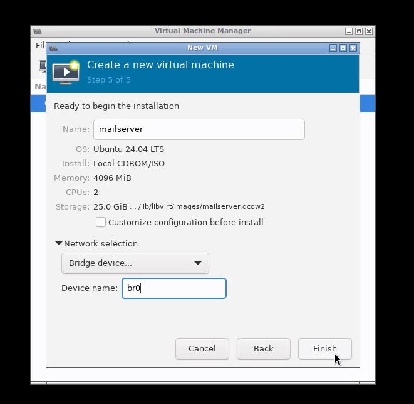Maximize the New VM dialog
The image size is (414, 404).
pyautogui.click(x=343, y=48)
